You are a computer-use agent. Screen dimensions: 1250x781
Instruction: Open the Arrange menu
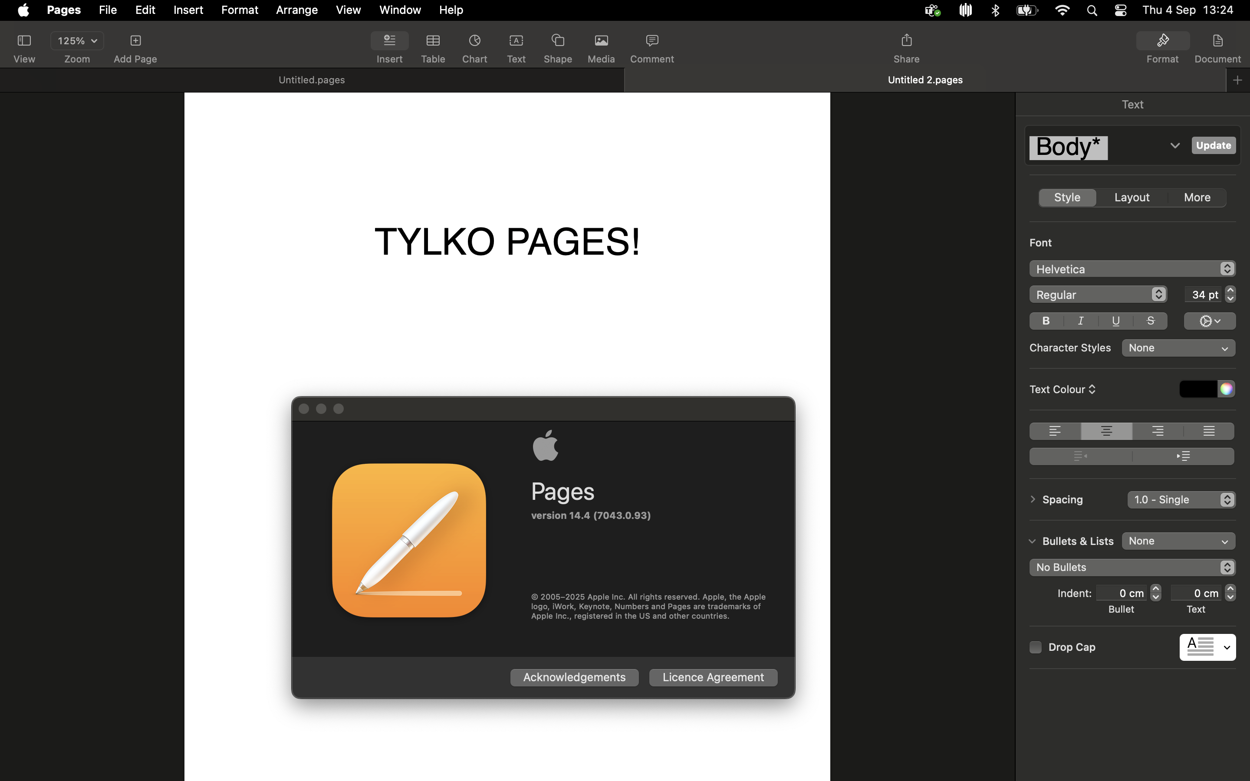296,10
